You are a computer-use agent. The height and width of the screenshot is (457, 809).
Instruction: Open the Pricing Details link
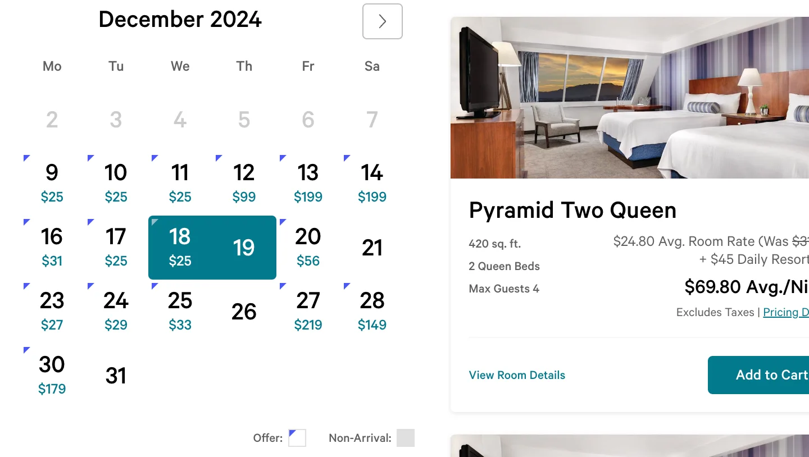point(785,312)
